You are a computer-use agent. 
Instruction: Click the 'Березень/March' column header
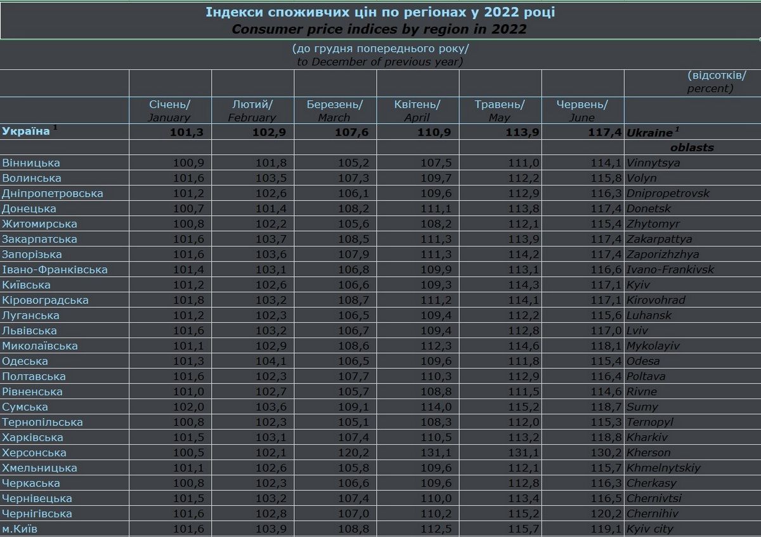(x=334, y=110)
